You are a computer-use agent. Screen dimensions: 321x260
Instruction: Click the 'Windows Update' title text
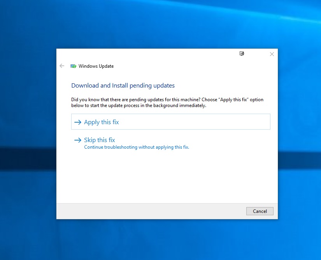point(96,66)
